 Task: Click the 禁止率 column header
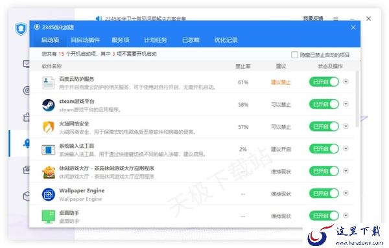point(243,66)
